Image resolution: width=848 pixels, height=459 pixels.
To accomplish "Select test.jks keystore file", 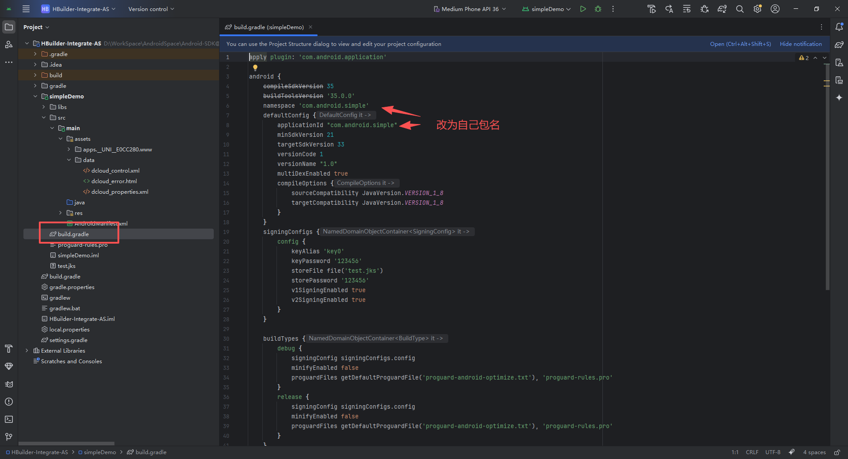I will pyautogui.click(x=63, y=266).
